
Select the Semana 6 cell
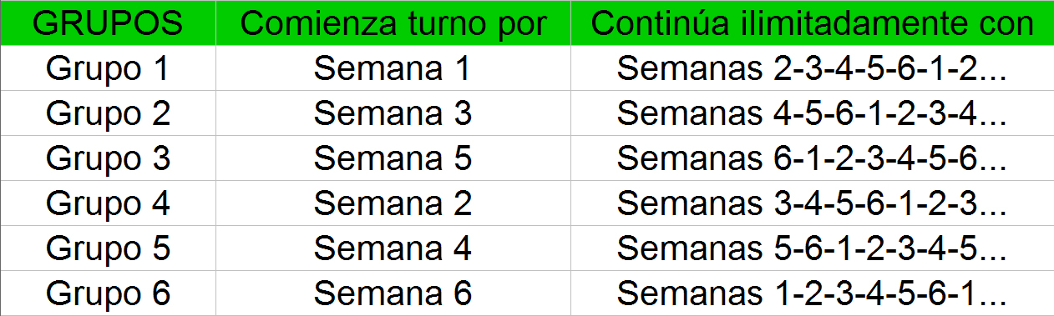[x=393, y=293]
